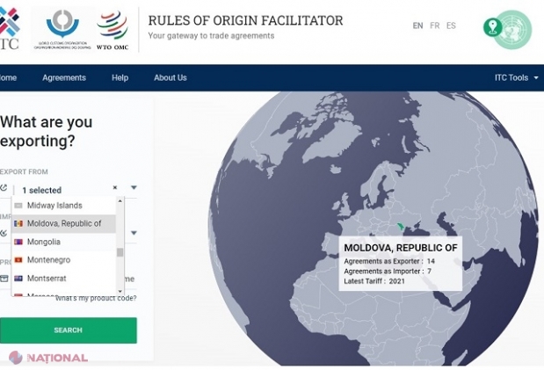Click the WTO OMC logo
Viewport: 544px width, 370px height.
click(112, 30)
